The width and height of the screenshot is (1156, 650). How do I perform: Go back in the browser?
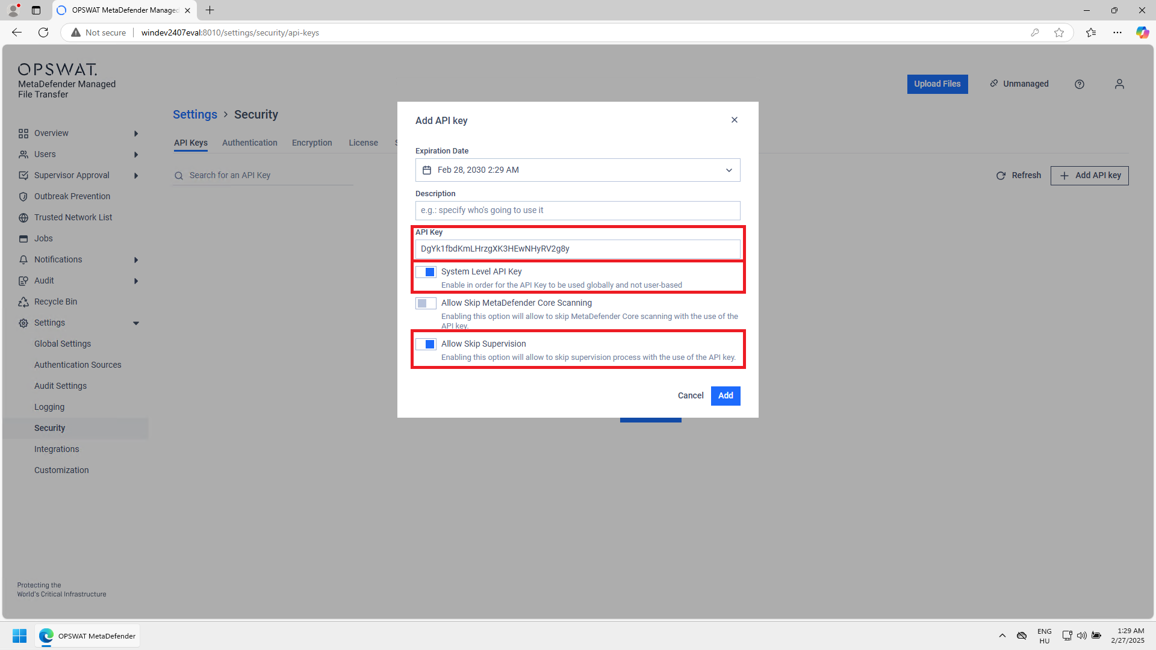[x=17, y=32]
